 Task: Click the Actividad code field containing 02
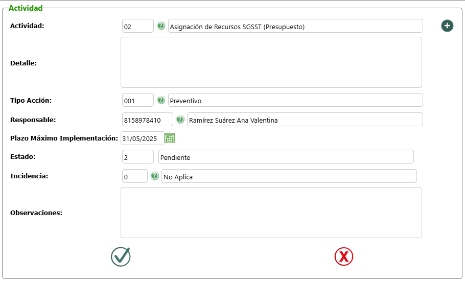138,26
